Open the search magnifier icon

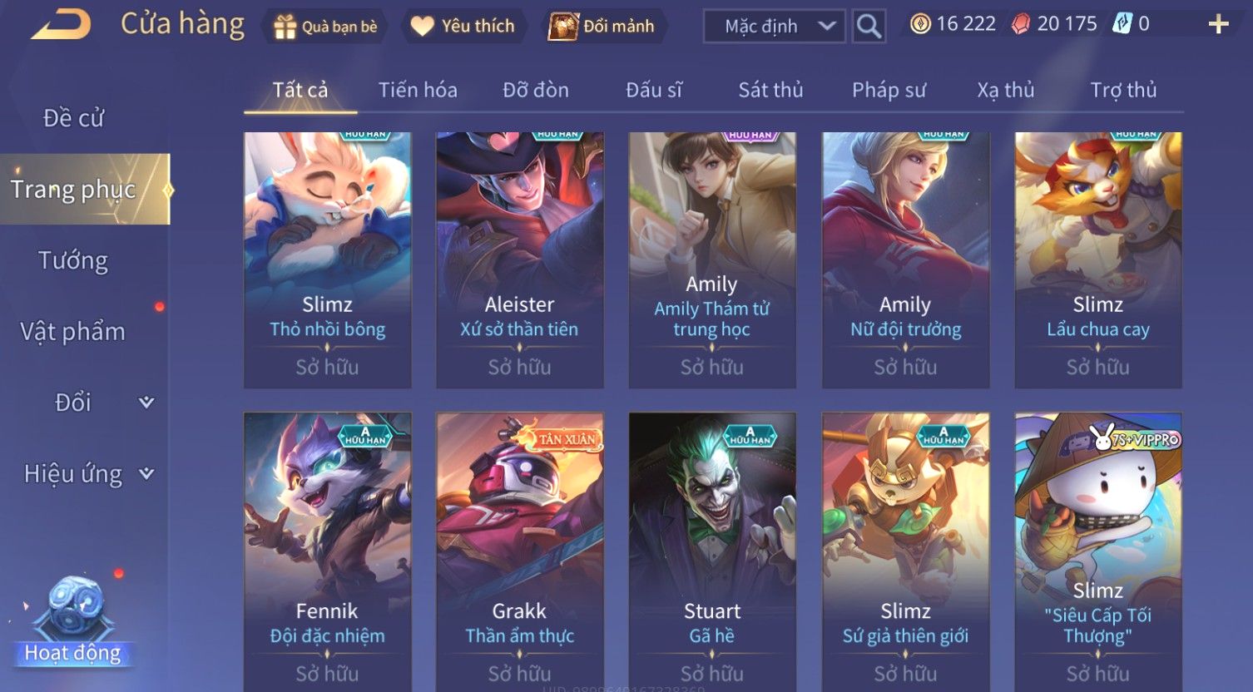click(869, 27)
